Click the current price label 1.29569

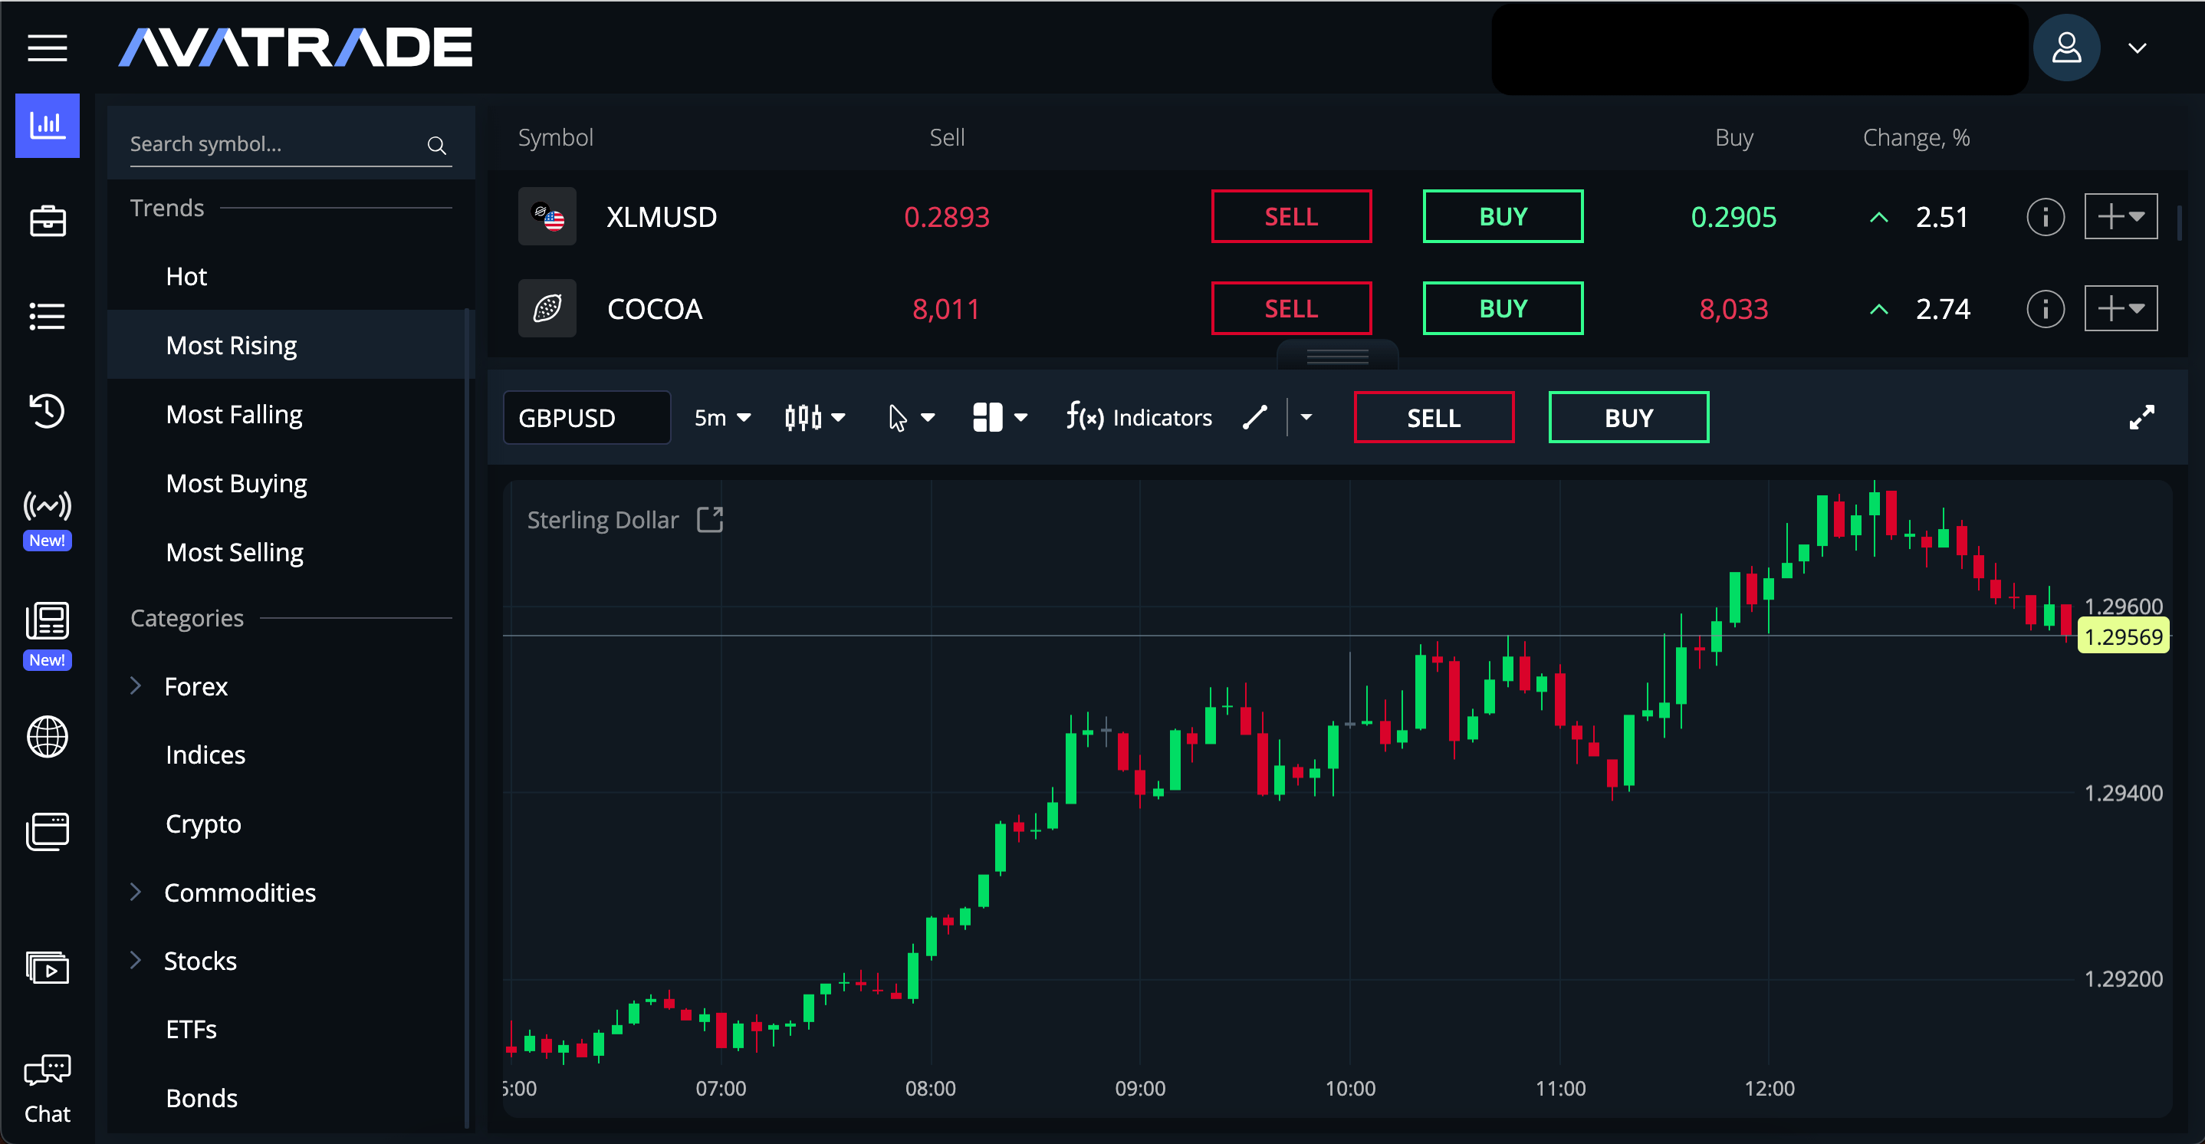(2123, 637)
